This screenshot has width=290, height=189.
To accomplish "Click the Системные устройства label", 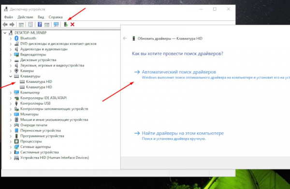I will (x=40, y=152).
